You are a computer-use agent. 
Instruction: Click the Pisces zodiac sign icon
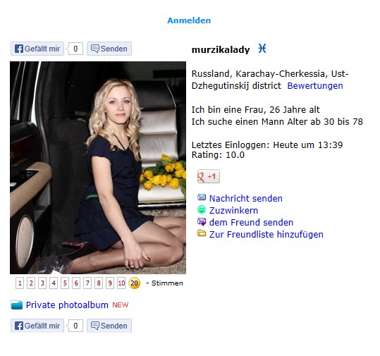262,49
